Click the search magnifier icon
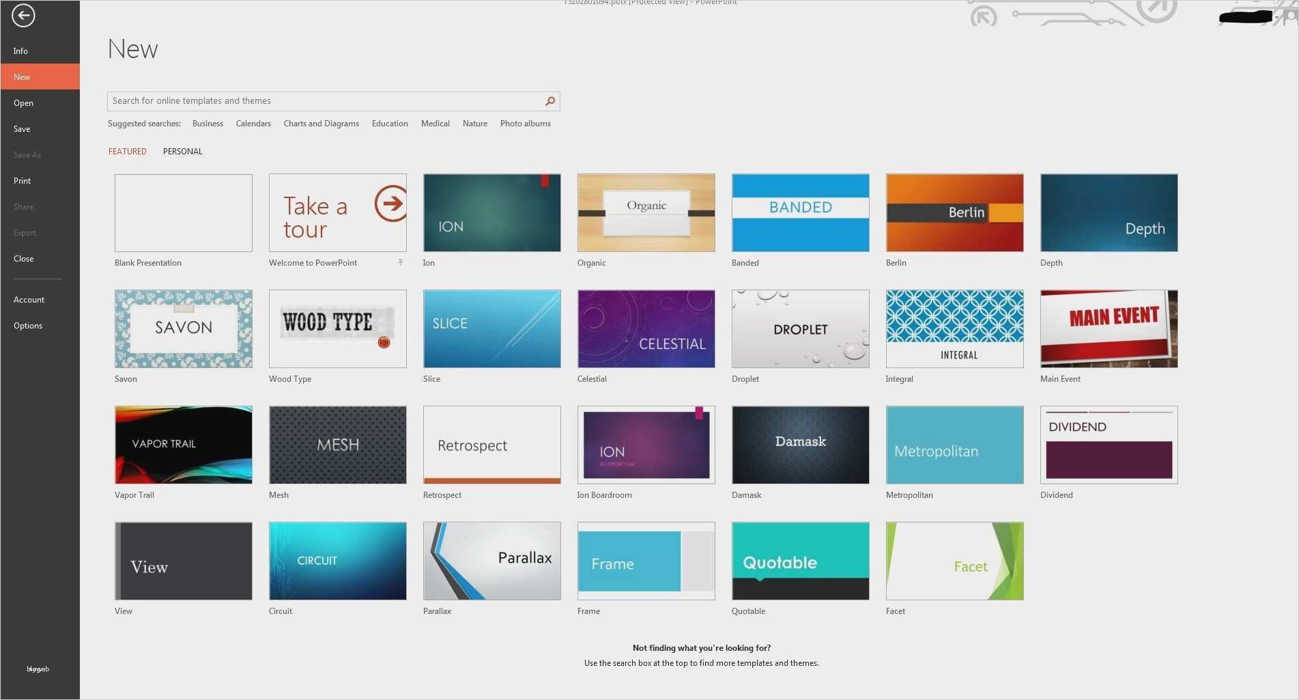The image size is (1299, 700). point(549,101)
